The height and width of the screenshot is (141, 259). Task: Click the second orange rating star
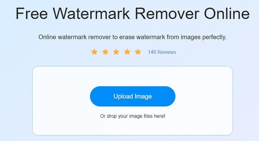coord(105,52)
